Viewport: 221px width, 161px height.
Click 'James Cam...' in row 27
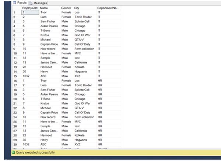point(49,131)
